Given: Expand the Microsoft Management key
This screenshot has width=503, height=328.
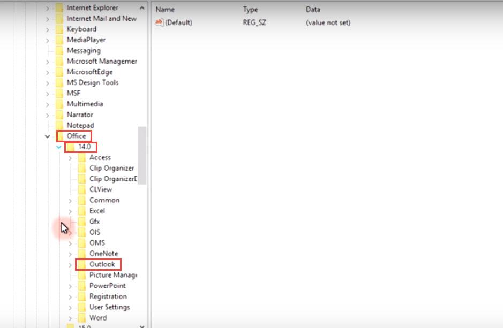Looking at the screenshot, I should (x=48, y=62).
